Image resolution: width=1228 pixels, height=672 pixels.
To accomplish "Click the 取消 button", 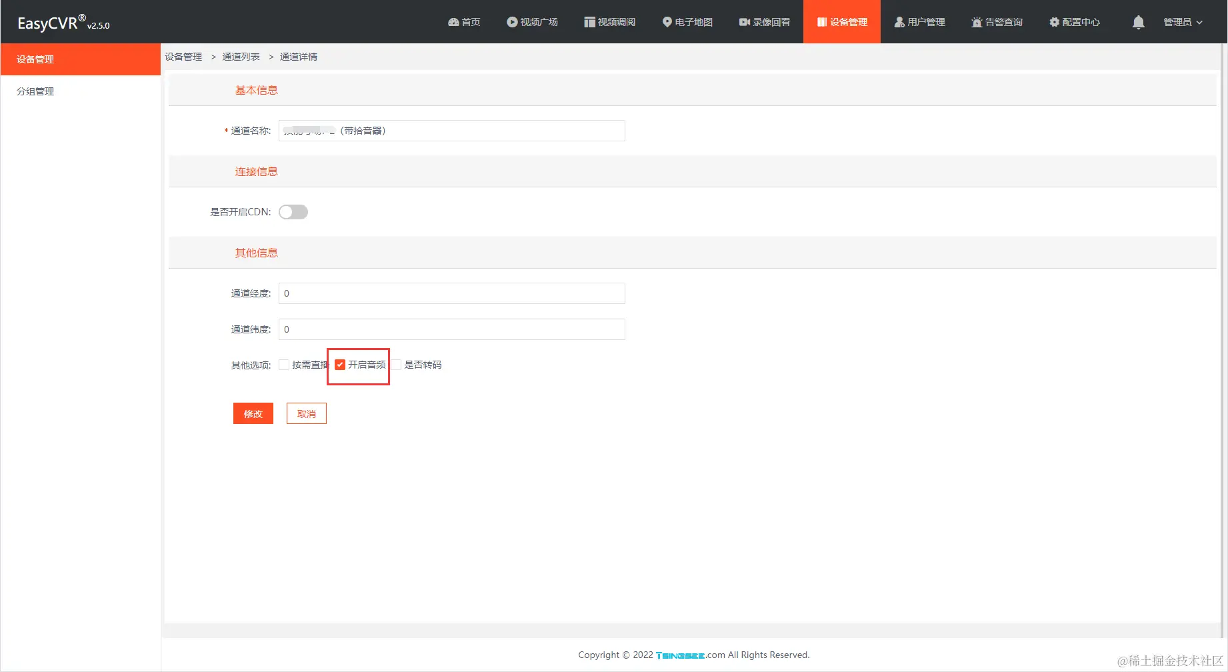I will (307, 413).
